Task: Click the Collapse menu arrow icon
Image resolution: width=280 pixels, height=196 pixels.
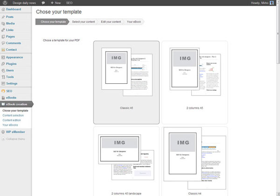Action: (3, 139)
